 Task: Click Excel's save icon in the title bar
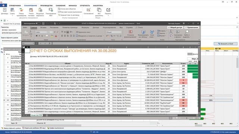(43, 23)
